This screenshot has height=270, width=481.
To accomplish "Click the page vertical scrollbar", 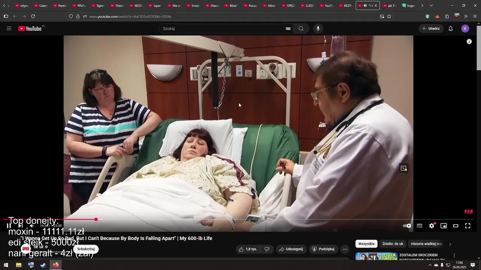I will pyautogui.click(x=479, y=49).
